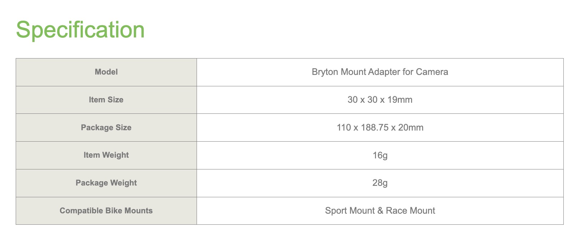Click the 110 x 188.75 x 20mm value
The height and width of the screenshot is (244, 578).
click(380, 128)
